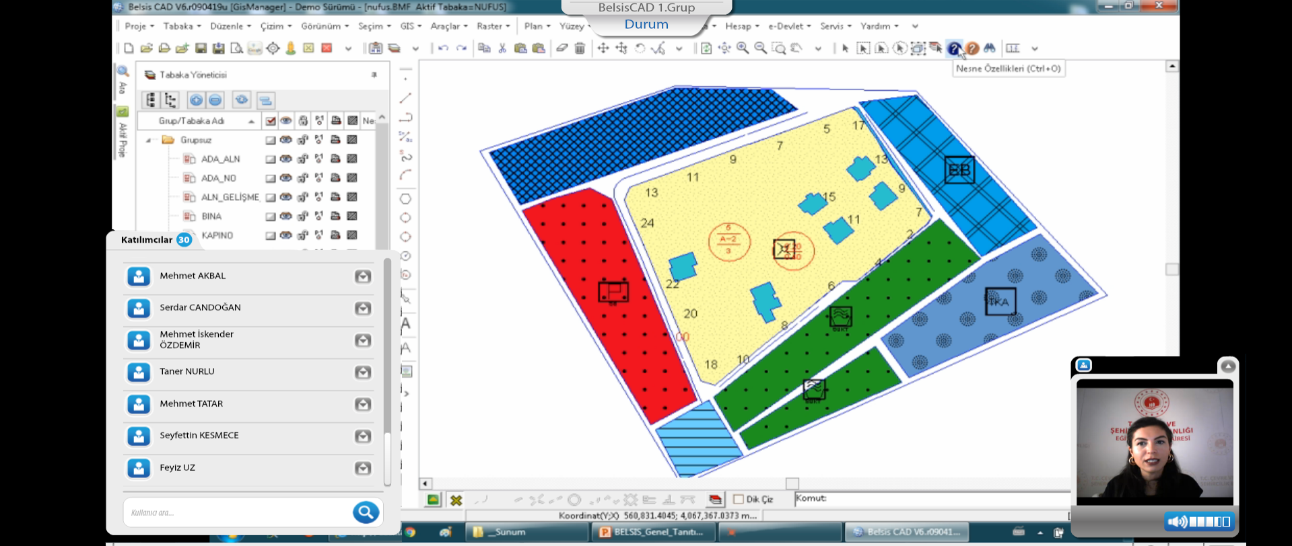Open options dropdown for Mehmet AKBAL
The width and height of the screenshot is (1292, 546).
363,276
